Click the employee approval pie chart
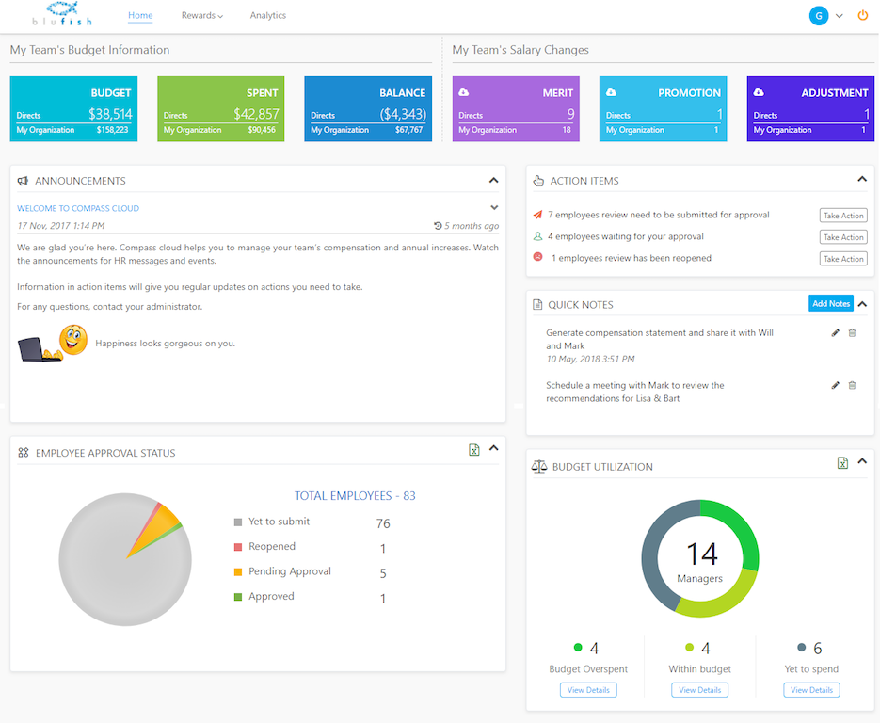Viewport: 880px width, 723px height. click(125, 559)
